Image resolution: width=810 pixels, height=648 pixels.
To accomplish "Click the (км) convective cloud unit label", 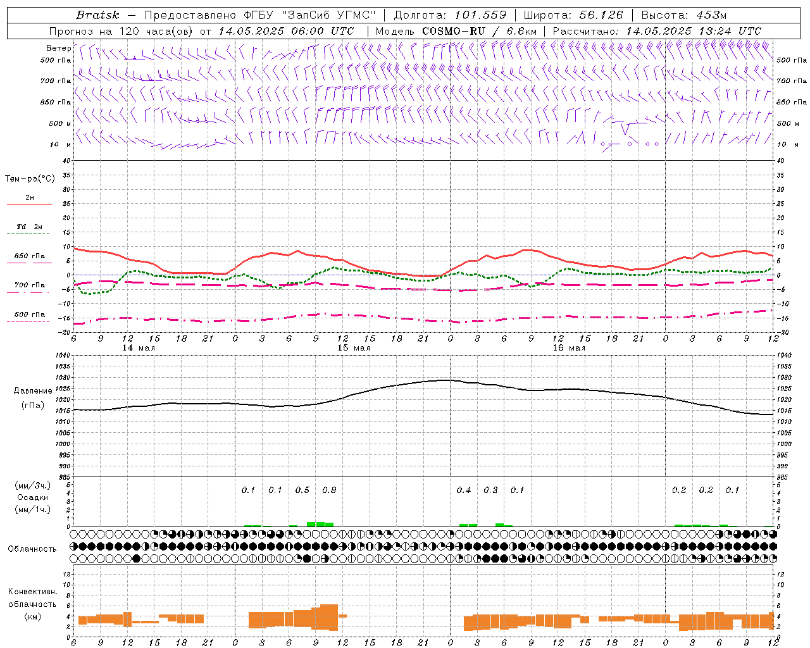I will tap(32, 616).
